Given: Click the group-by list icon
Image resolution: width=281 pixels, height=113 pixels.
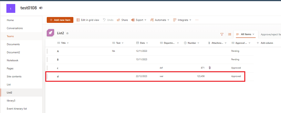Looking at the screenshot, I should tap(230, 34).
